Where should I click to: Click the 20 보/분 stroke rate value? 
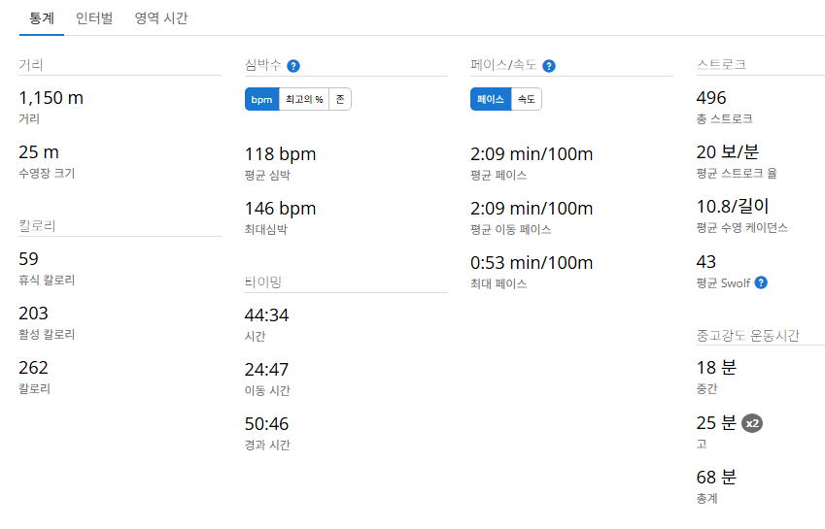728,152
